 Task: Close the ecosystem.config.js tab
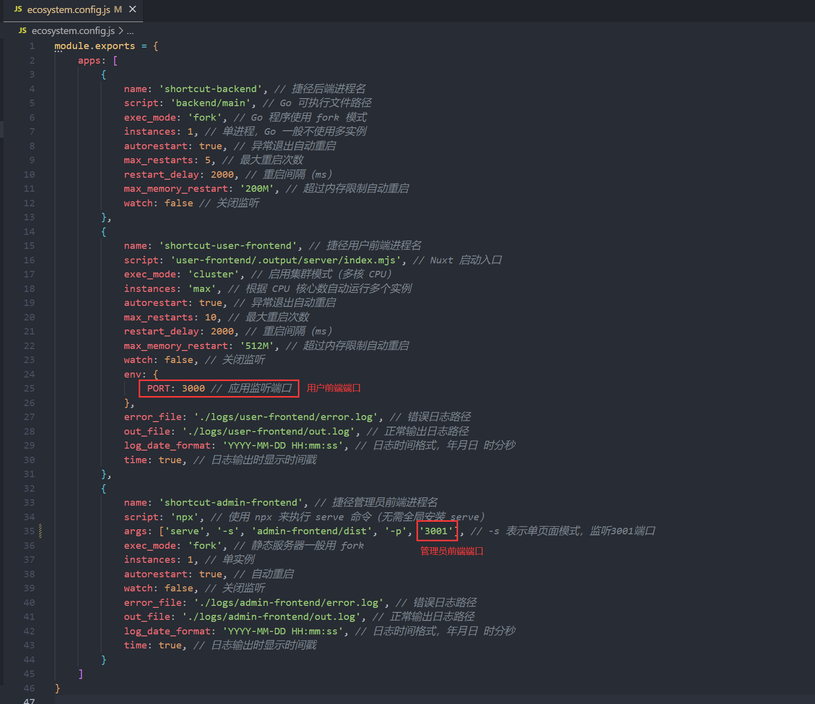133,10
